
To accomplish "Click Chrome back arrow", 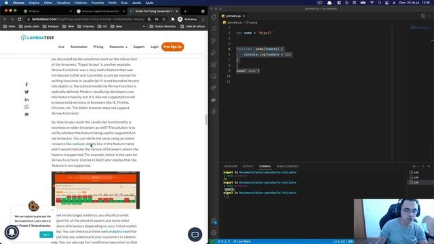I will click(x=5, y=19).
